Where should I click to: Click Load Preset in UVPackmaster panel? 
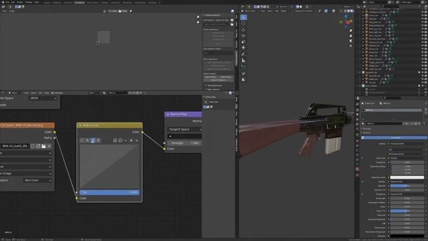tap(226, 77)
